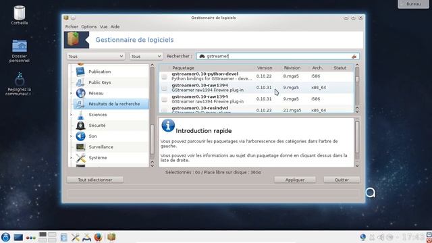Check the gstreamer0.10-python-devel package checkbox
Screen dimensions: 432x243
tap(164, 76)
